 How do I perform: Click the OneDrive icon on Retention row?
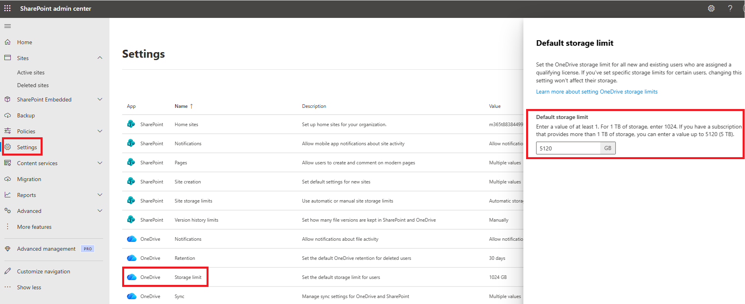[x=132, y=258]
